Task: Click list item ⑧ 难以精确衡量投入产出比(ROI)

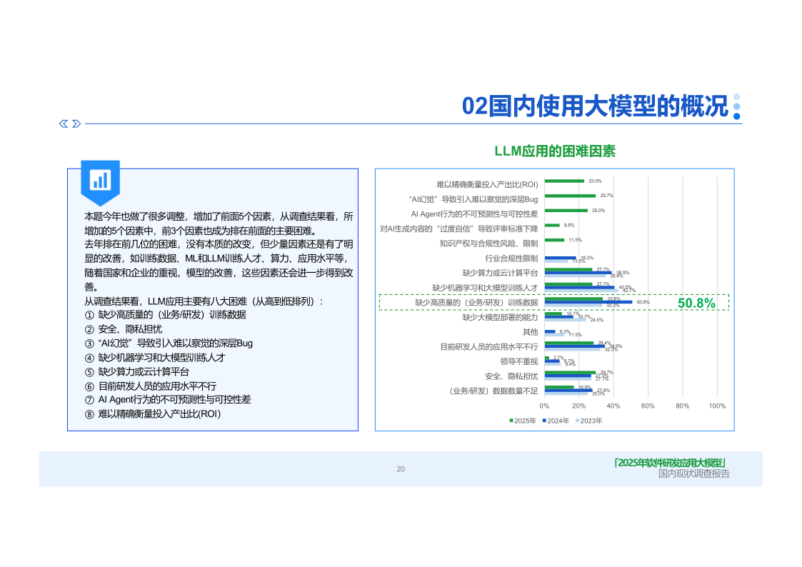Action: [152, 414]
